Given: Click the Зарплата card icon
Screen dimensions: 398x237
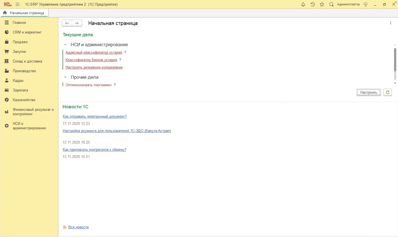Looking at the screenshot, I should (x=6, y=90).
